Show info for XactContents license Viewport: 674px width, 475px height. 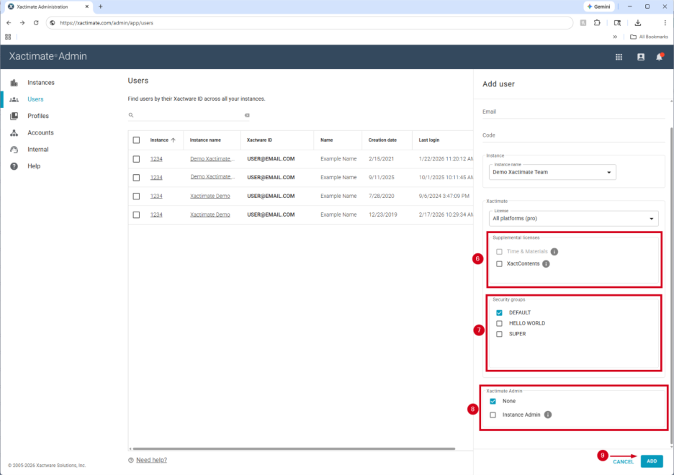coord(546,263)
